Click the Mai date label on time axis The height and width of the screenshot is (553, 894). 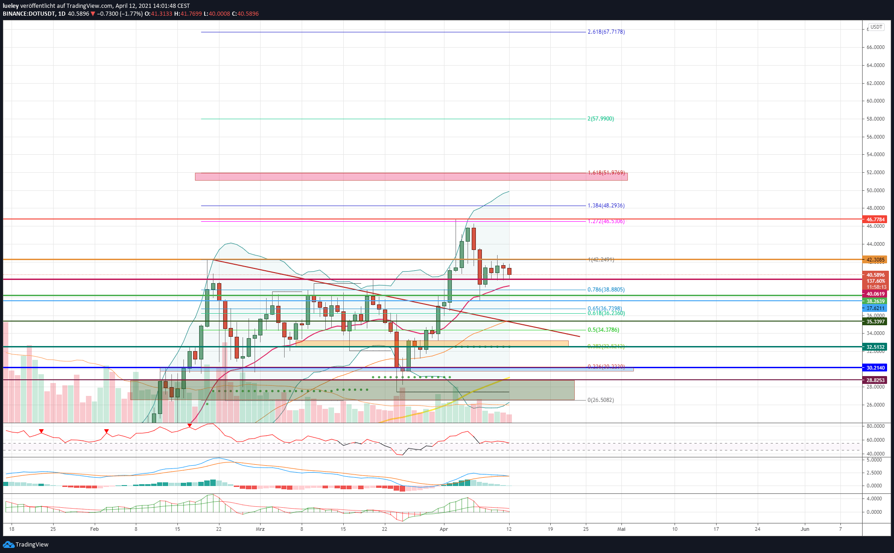point(621,529)
